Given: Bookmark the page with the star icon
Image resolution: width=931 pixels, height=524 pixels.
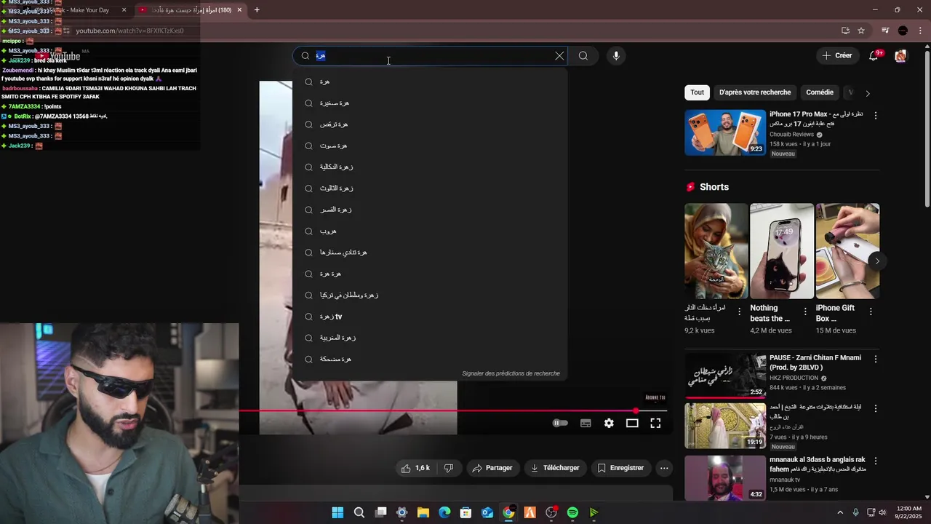Looking at the screenshot, I should click(861, 31).
